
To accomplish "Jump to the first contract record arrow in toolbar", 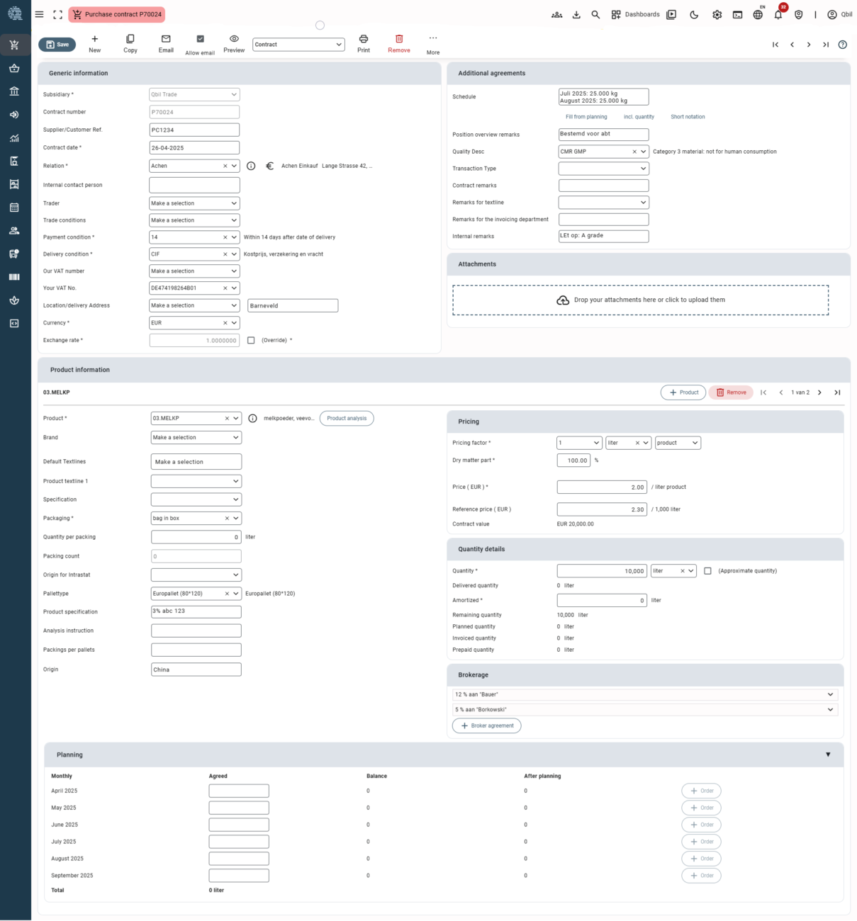I will (x=775, y=45).
